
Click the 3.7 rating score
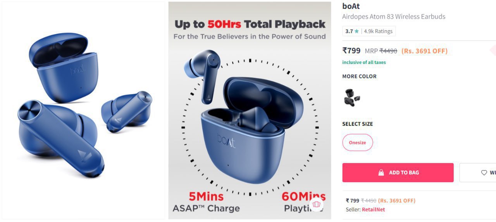click(349, 31)
